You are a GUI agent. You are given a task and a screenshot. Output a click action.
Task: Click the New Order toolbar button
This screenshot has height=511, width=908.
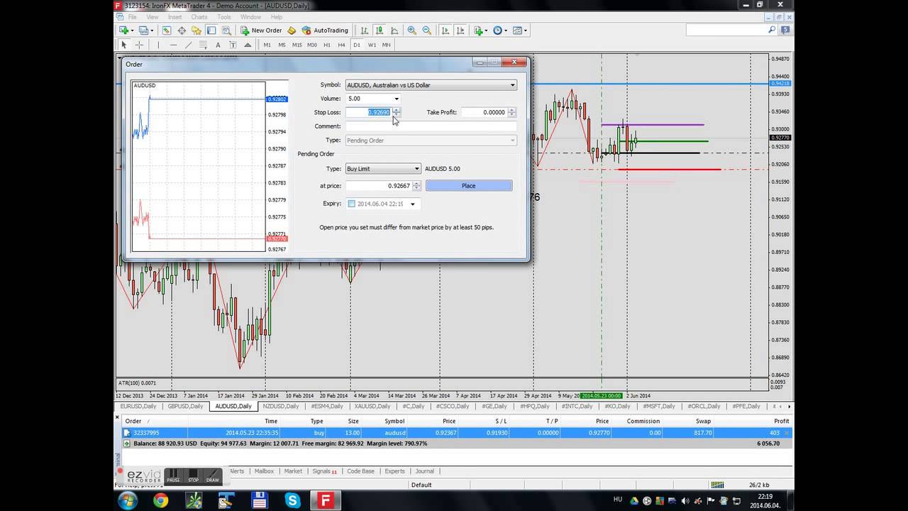point(261,31)
